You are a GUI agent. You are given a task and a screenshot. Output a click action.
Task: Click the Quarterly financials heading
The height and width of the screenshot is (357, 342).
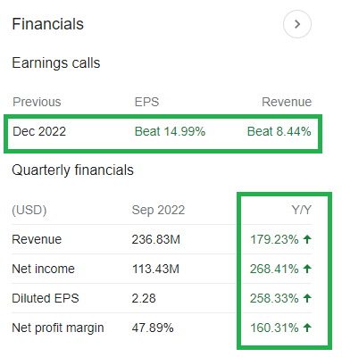[73, 170]
